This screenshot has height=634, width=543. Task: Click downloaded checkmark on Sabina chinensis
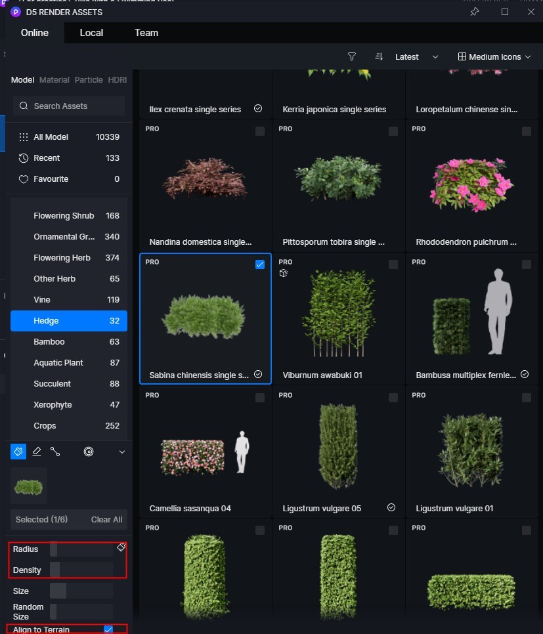click(258, 374)
